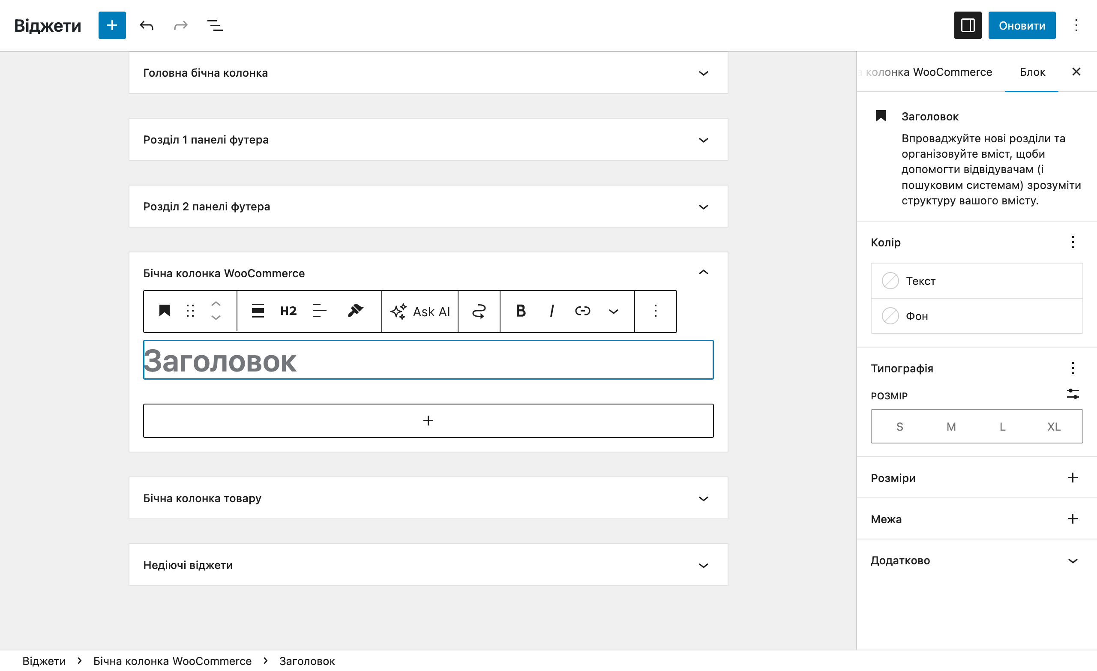Expand Розділ 1 панелі футера area

(x=428, y=139)
